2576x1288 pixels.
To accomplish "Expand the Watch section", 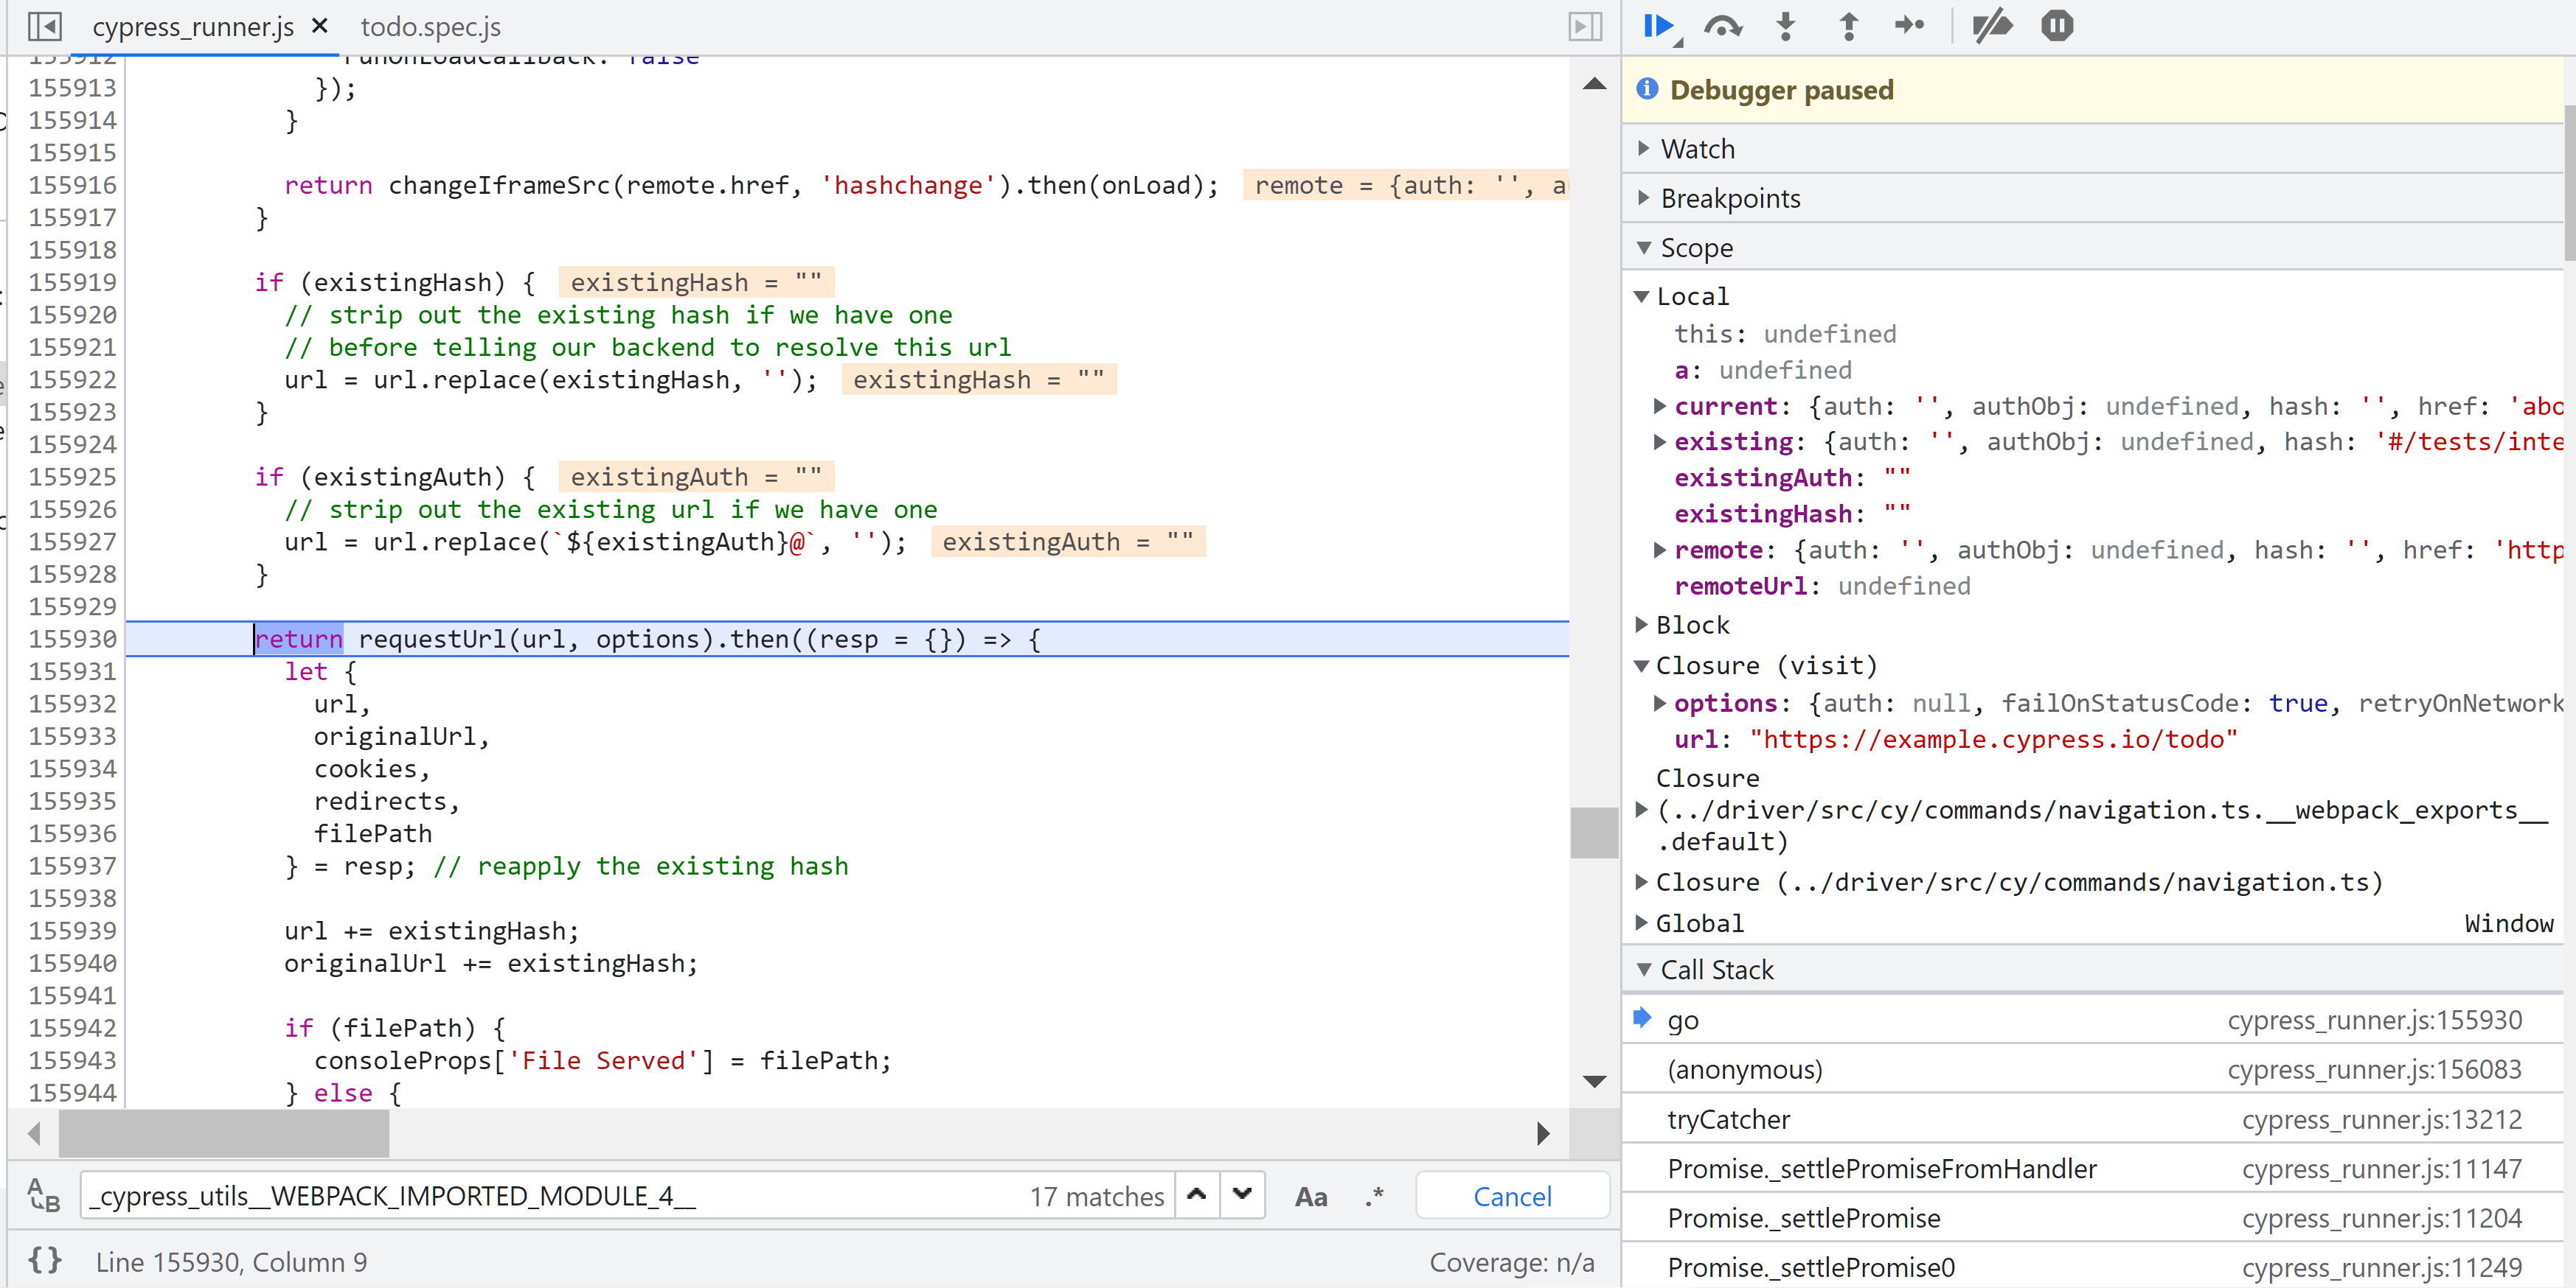I will pyautogui.click(x=1697, y=149).
